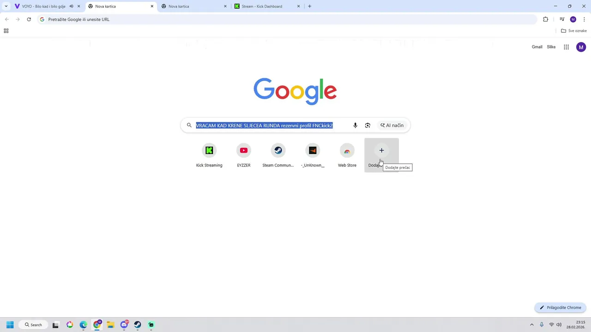Open the Windows Start menu
The width and height of the screenshot is (591, 332).
tap(10, 325)
